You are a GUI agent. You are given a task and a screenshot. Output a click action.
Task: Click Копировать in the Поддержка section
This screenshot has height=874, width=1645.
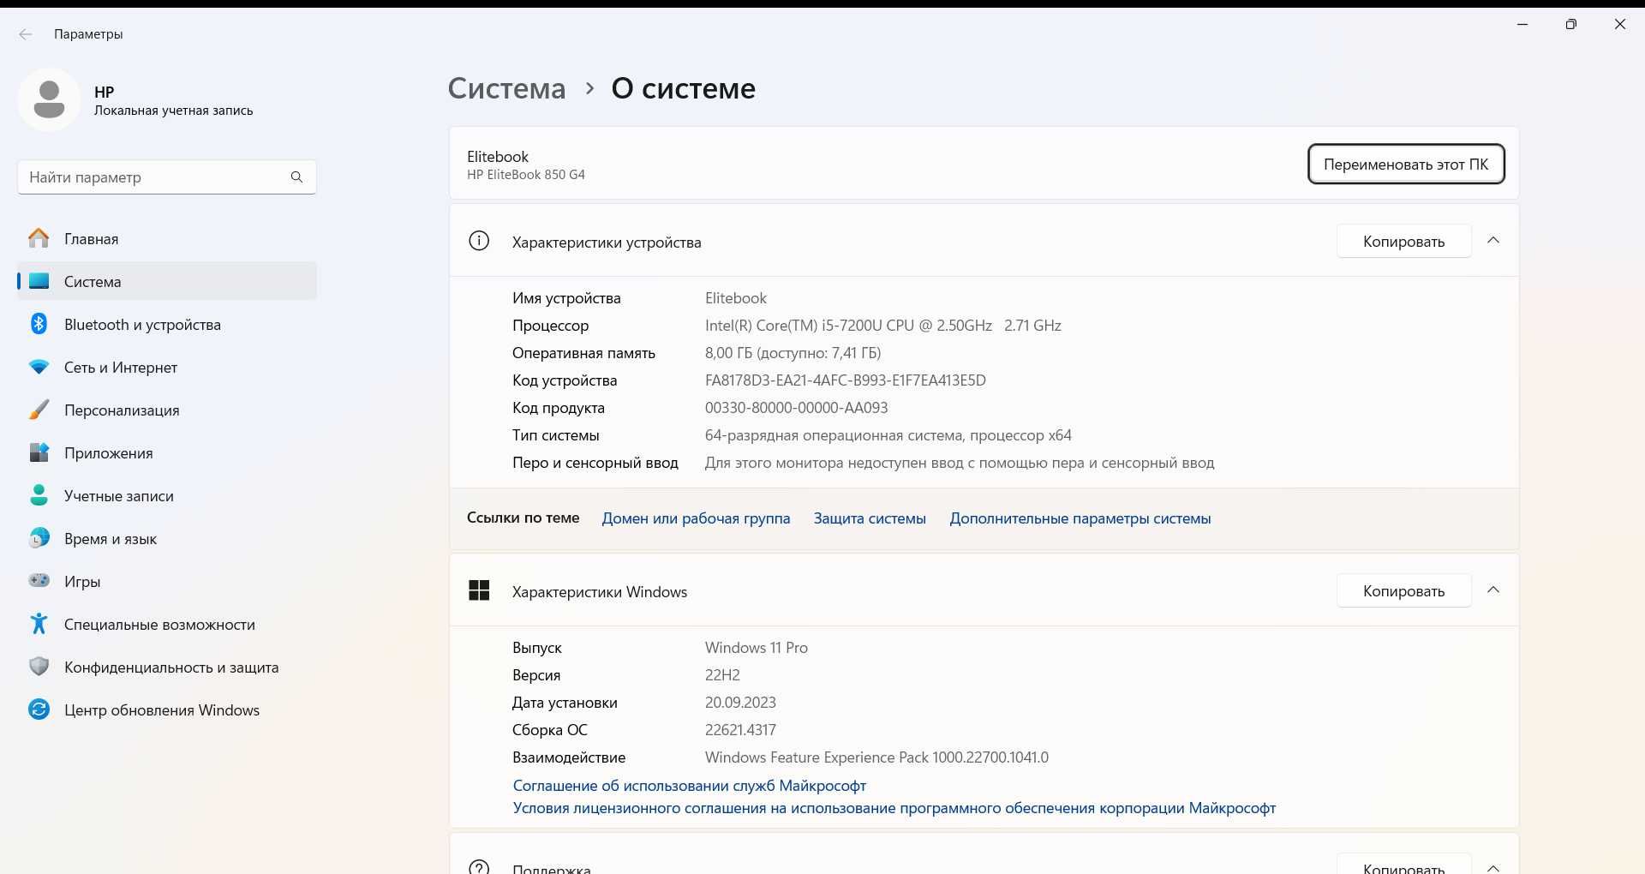1403,865
